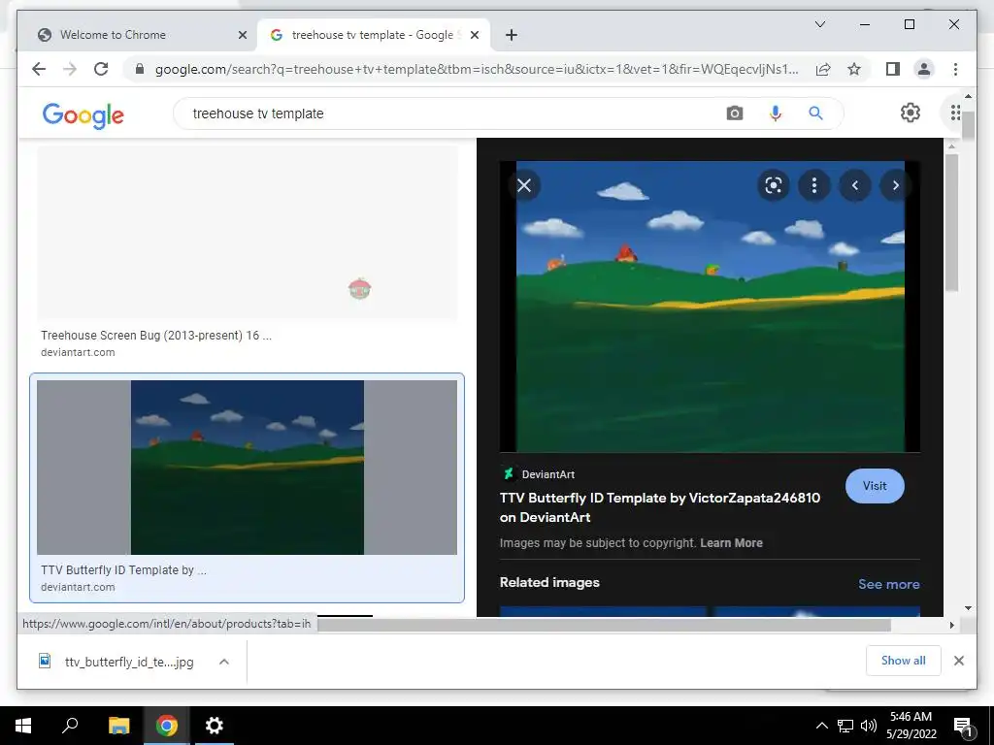Search by image camera icon
Viewport: 994px width, 745px height.
pos(734,113)
